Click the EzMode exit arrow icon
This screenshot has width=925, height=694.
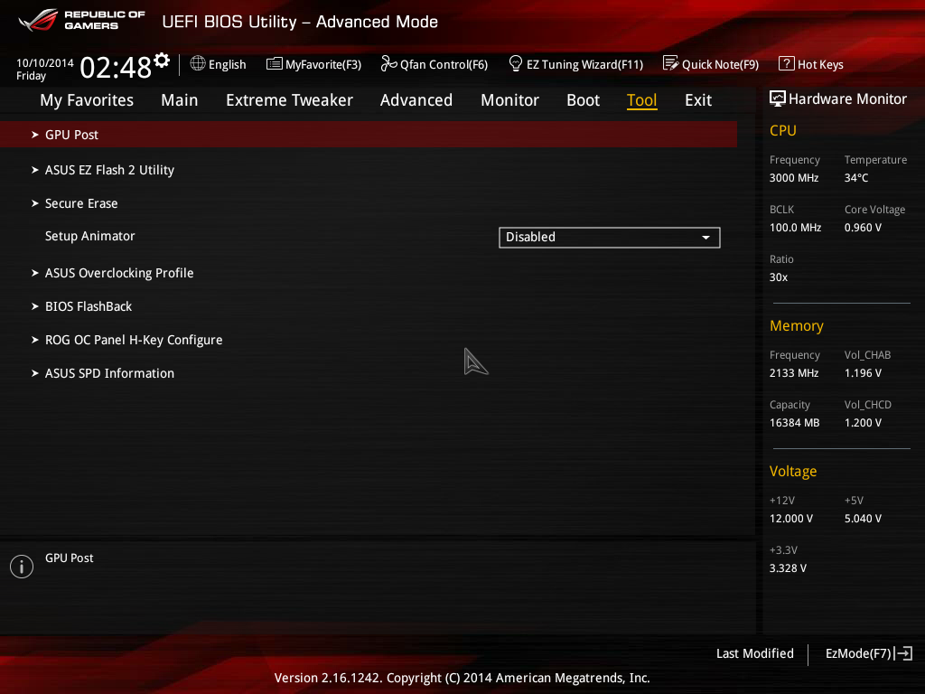903,653
